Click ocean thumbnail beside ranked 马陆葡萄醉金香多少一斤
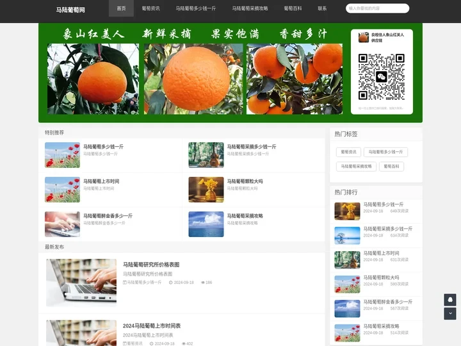 [347, 309]
